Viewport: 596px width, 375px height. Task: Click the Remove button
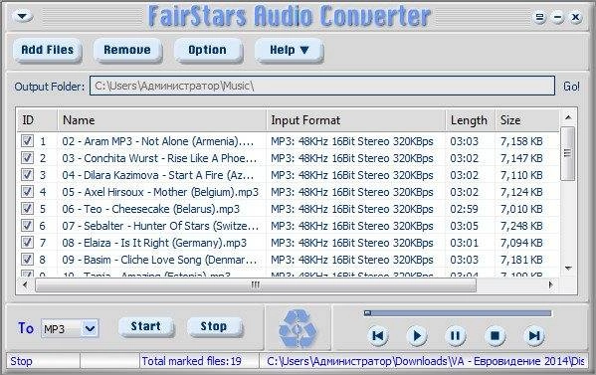[127, 50]
